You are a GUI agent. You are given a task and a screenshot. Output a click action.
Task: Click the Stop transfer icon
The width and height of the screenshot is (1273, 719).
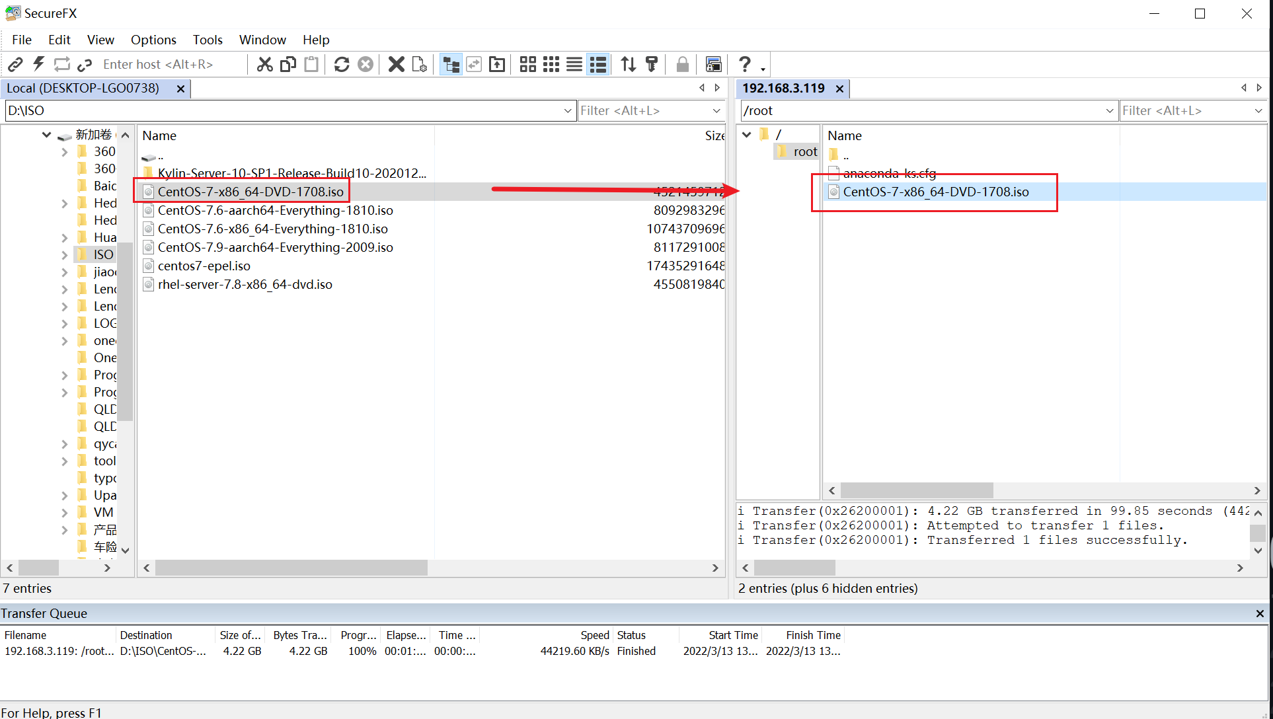[x=366, y=64]
